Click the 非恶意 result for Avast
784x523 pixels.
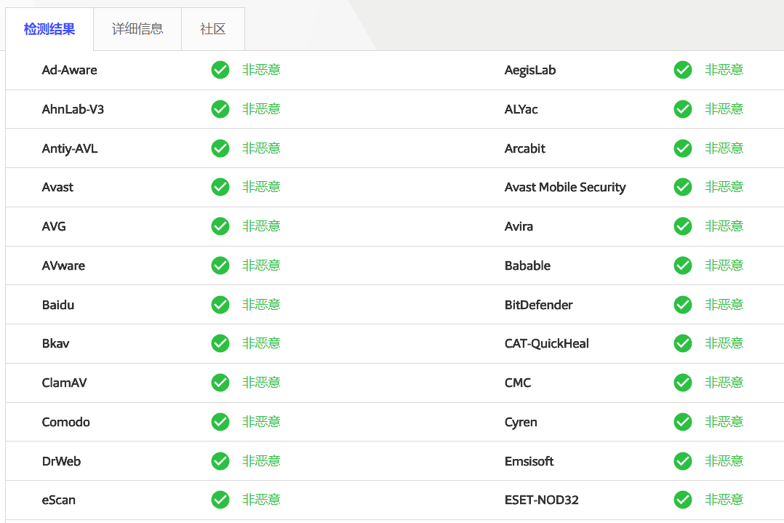pos(262,187)
